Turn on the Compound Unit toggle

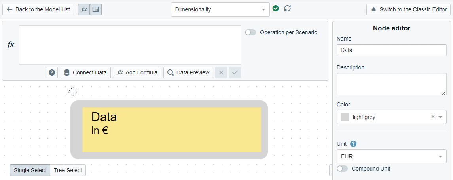(342, 169)
